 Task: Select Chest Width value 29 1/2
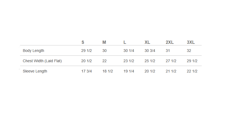(192, 61)
